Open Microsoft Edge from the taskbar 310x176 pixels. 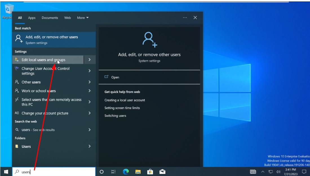click(126, 172)
